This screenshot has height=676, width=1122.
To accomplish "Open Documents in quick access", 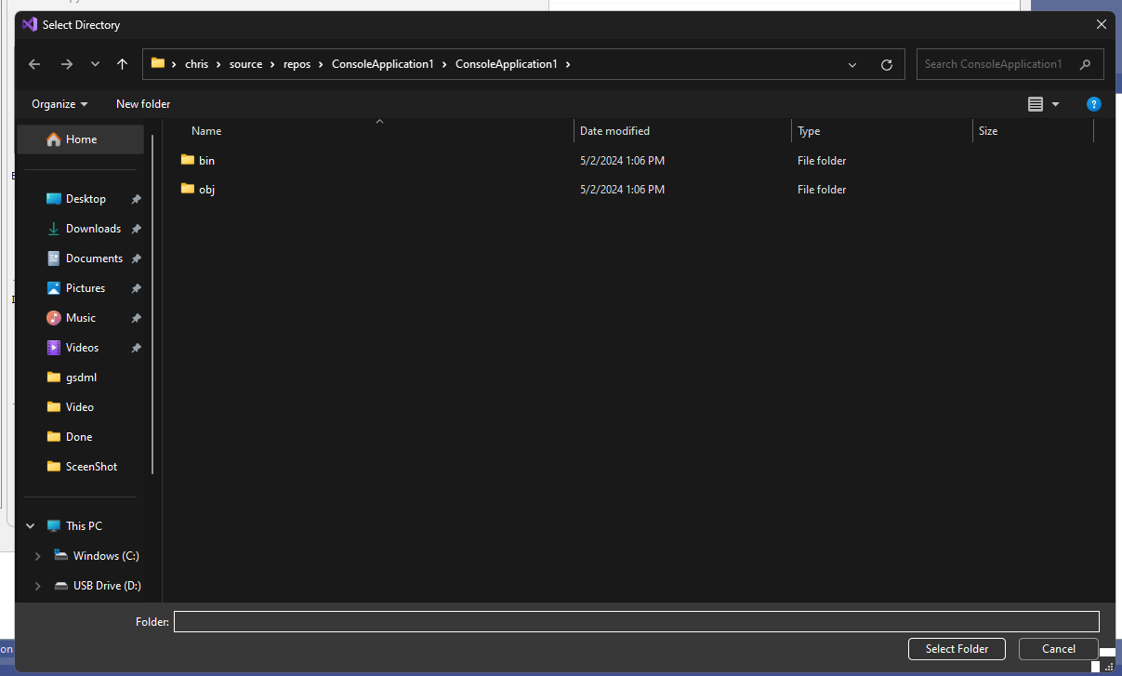I will [x=94, y=258].
